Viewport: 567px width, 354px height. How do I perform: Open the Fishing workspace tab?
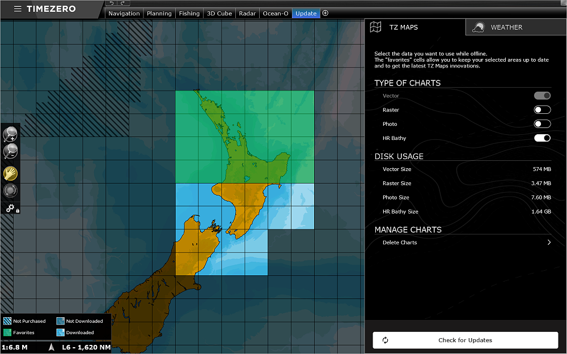[x=189, y=14]
